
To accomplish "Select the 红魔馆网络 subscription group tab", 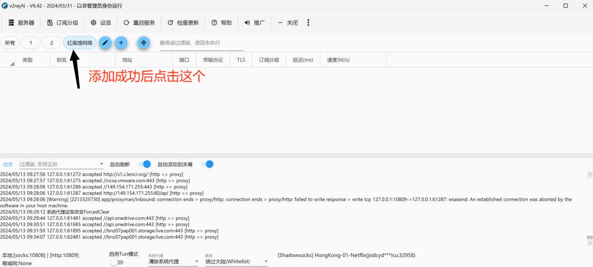I will pyautogui.click(x=80, y=43).
